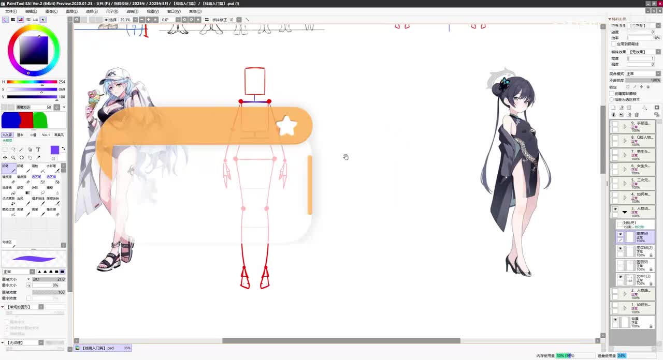663x360 pixels.
Task: Enable the 创建剪贴蒙版 checkbox
Action: click(x=612, y=94)
